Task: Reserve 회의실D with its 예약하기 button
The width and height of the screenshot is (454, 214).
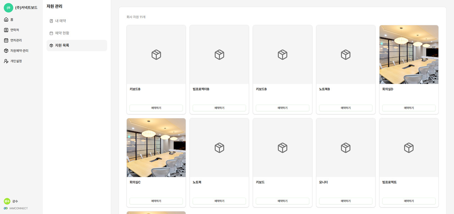Action: (x=409, y=108)
